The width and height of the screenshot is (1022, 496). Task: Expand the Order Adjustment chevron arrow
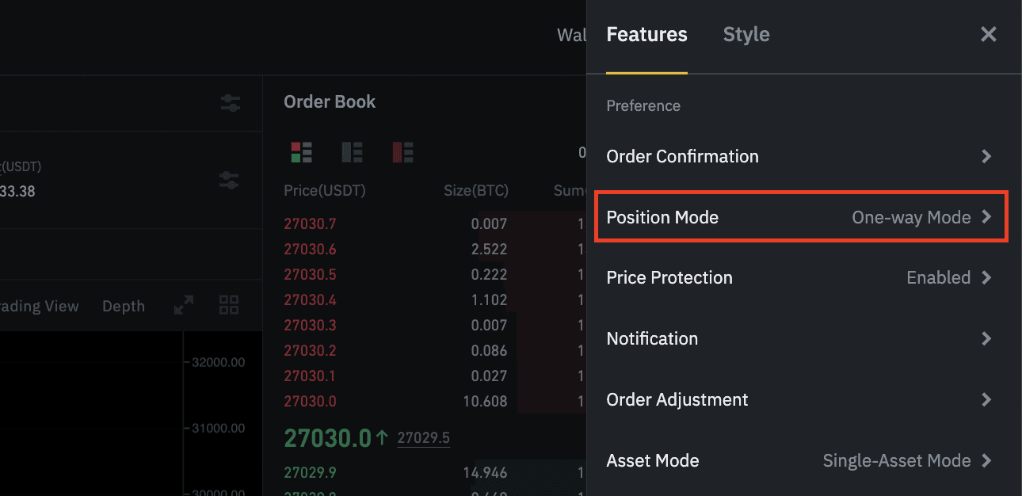986,400
